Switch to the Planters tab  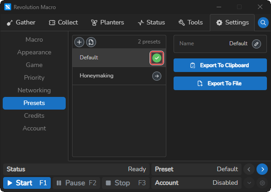coord(107,23)
